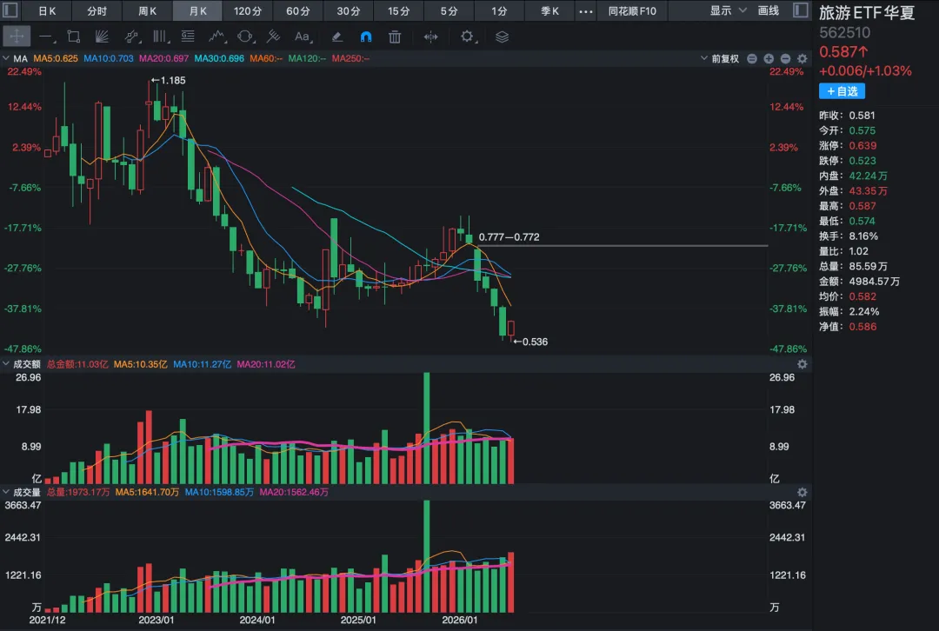This screenshot has width=939, height=631.
Task: Collapse the 成交量 panel chevron
Action: pyautogui.click(x=6, y=492)
